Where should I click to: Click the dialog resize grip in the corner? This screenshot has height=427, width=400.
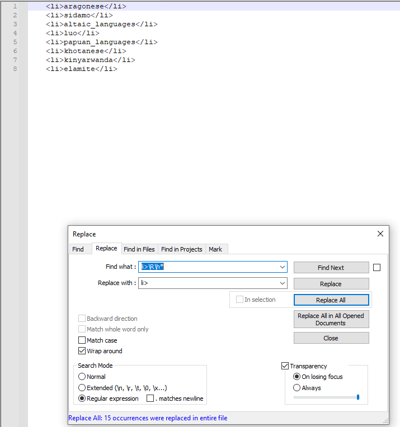(385, 421)
